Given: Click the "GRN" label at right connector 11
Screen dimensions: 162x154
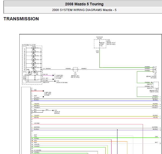Looking at the screenshot, I should [x=156, y=137].
